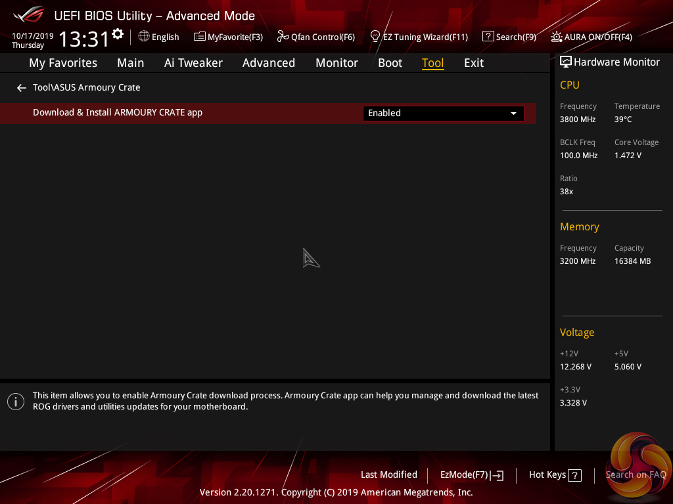Click the memory frequency 3200 MHz value
This screenshot has height=504, width=673.
point(578,261)
